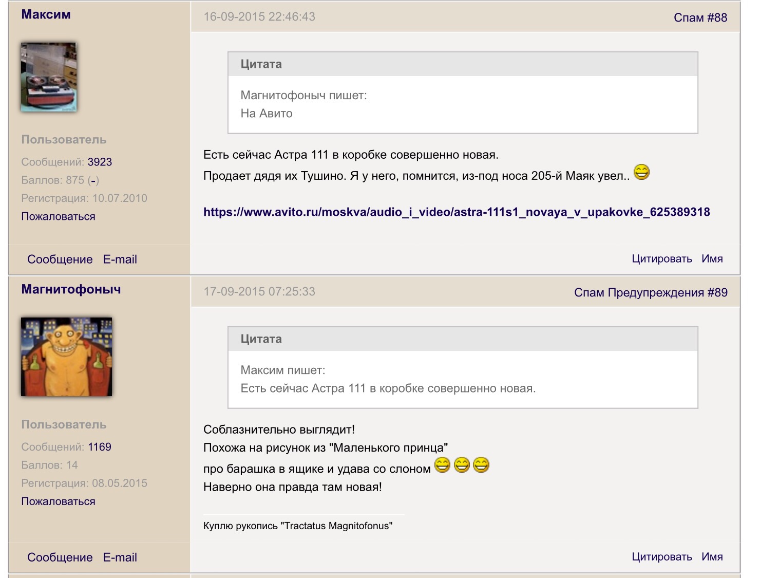
Task: Click the first smiley after 'удава со слоном'
Action: coord(442,465)
